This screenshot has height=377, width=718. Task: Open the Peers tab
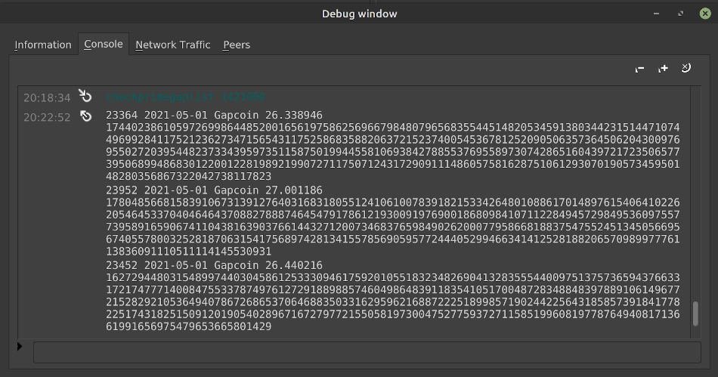click(237, 45)
